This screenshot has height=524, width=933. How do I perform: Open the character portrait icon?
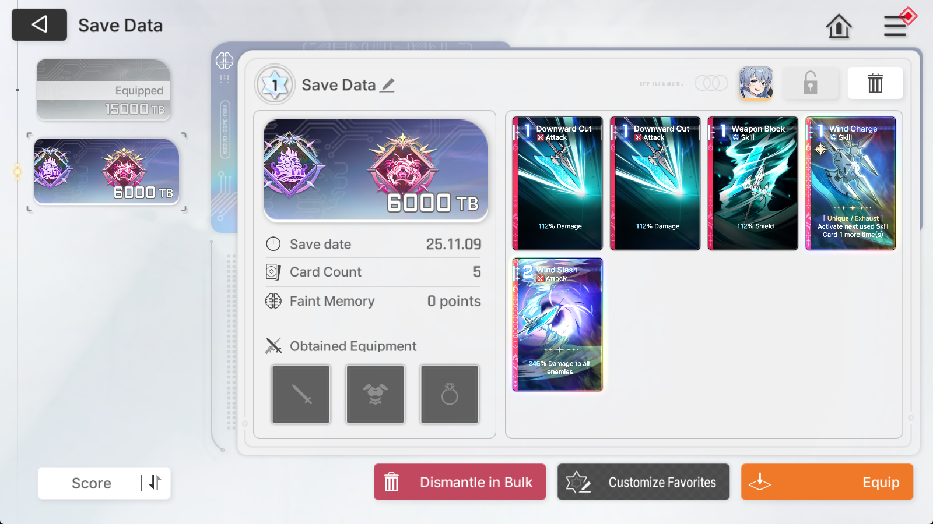(756, 83)
